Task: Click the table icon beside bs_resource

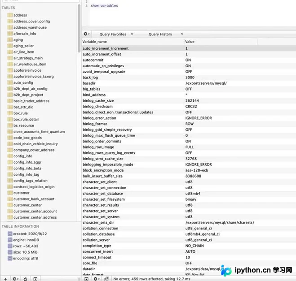Action: [10, 125]
